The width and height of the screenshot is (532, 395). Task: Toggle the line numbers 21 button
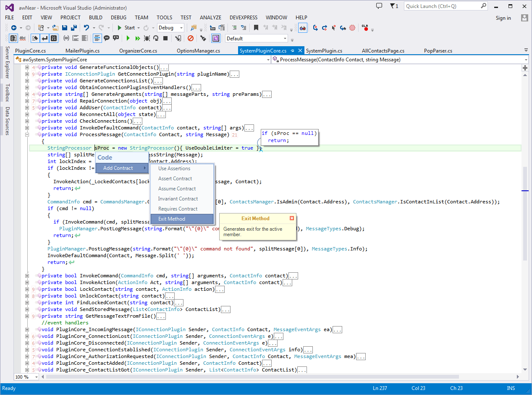pyautogui.click(x=54, y=38)
